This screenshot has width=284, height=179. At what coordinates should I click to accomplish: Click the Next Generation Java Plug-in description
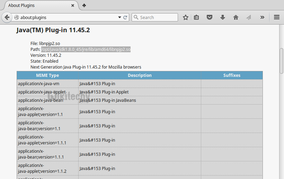pos(86,67)
